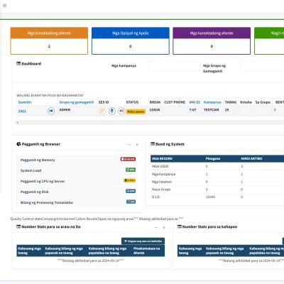This screenshot has width=284, height=284.
Task: Click the Number Stats para sa araw icon
Action: (18, 226)
